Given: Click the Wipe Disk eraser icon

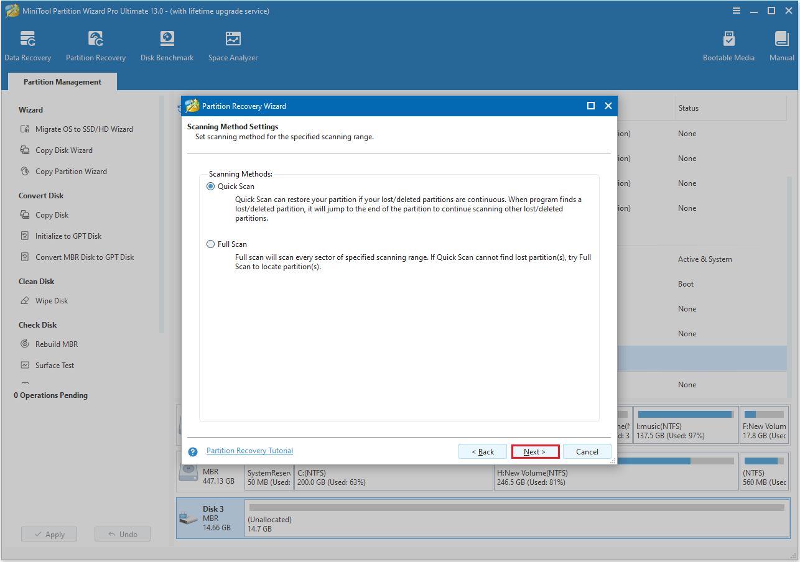Looking at the screenshot, I should [25, 301].
